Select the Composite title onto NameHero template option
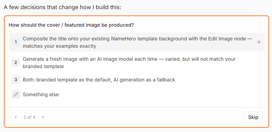This screenshot has height=132, width=272. tap(136, 42)
